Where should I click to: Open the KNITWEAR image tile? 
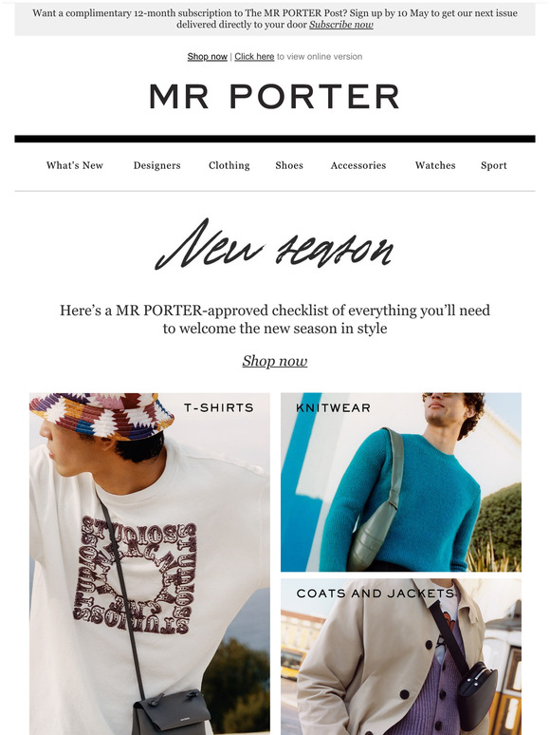(x=401, y=482)
